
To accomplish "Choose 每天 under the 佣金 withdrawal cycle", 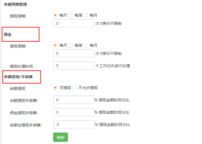I will (55, 45).
